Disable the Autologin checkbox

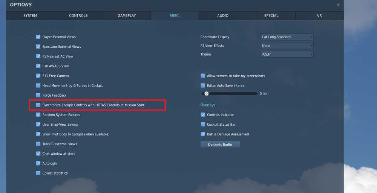click(x=38, y=163)
